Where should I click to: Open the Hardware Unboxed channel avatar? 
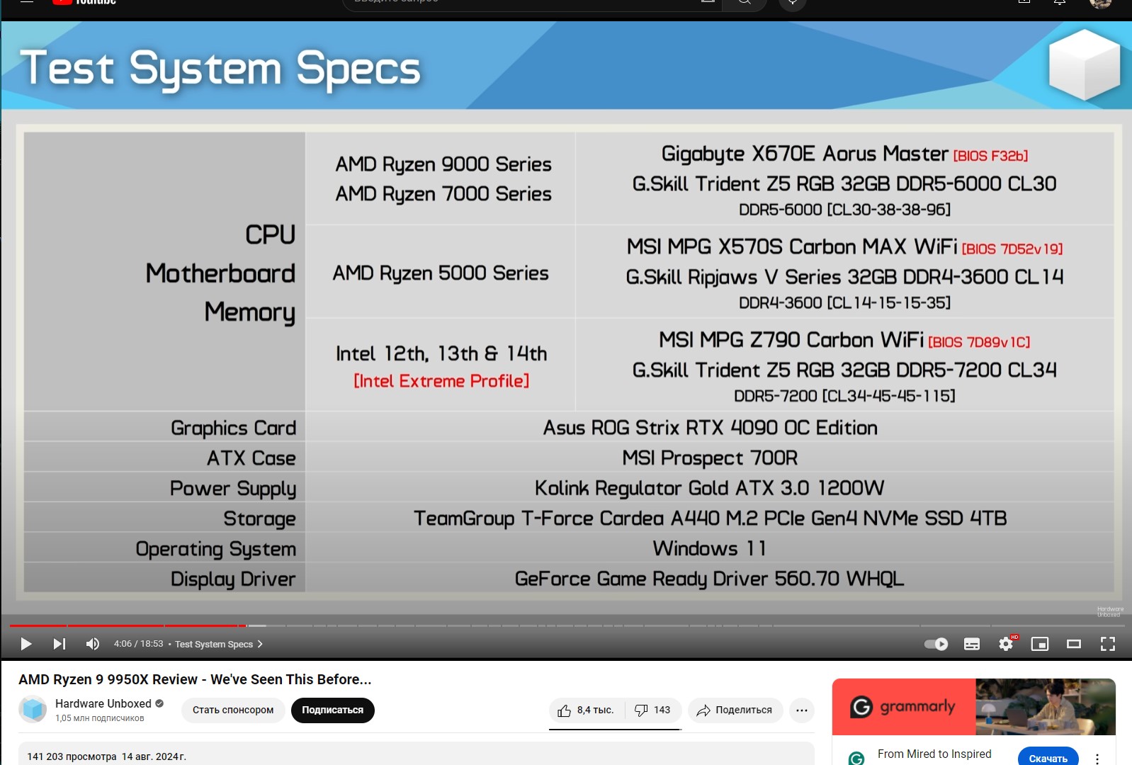pyautogui.click(x=33, y=710)
